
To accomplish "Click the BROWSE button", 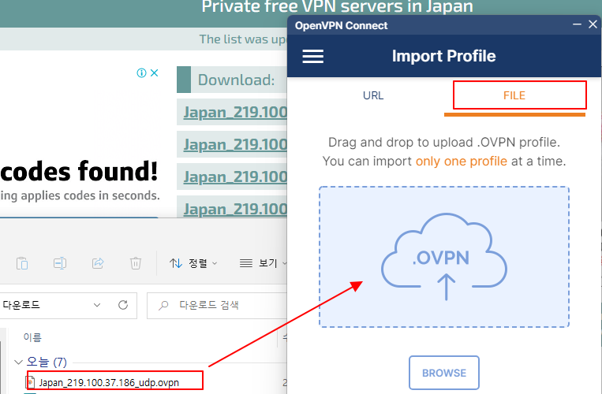I will [444, 373].
